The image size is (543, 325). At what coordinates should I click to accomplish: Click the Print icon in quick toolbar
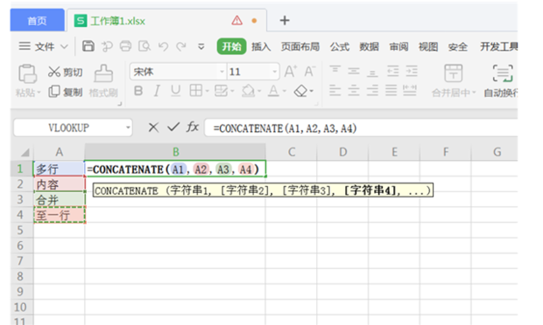point(125,46)
